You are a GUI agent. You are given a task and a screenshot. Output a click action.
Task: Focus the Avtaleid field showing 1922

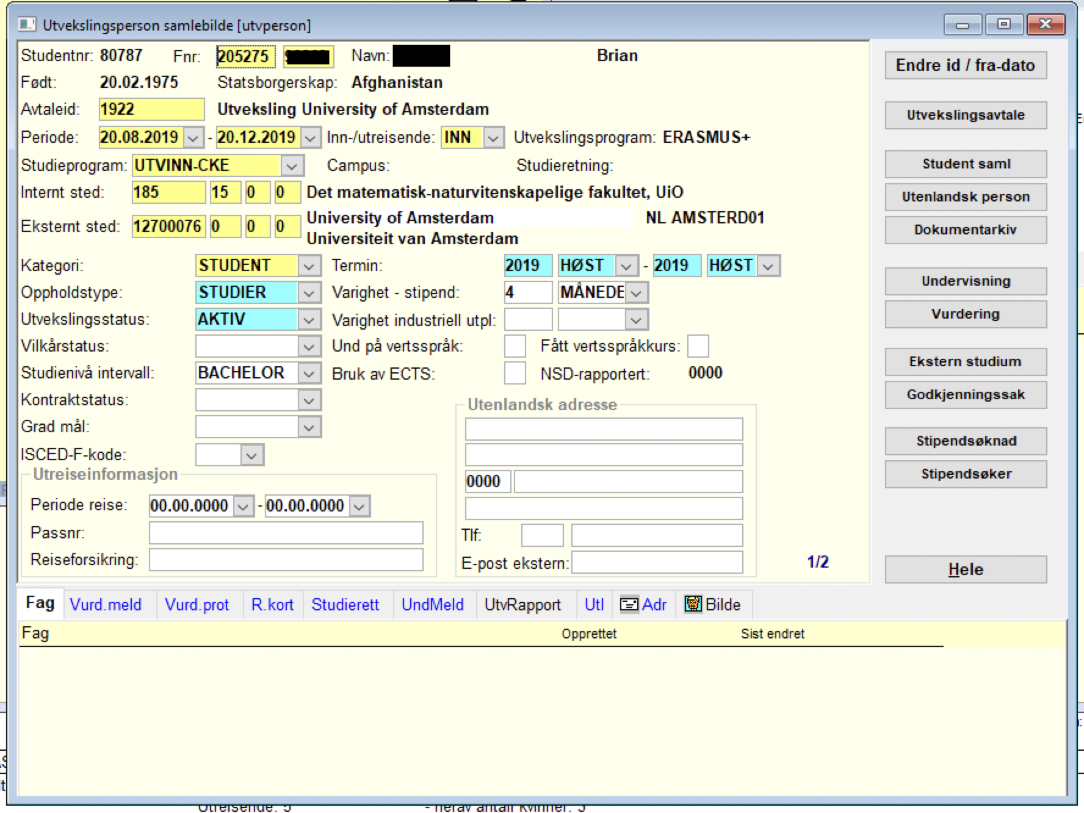pyautogui.click(x=151, y=109)
